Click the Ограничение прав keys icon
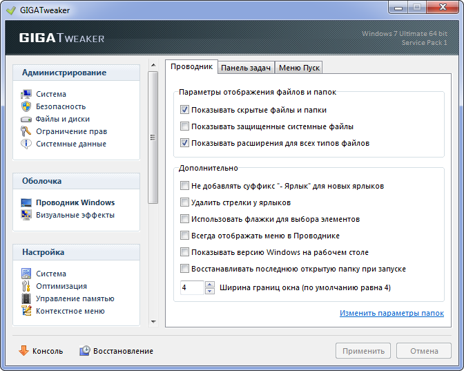Screen dimensions: 464x371 (x=26, y=131)
